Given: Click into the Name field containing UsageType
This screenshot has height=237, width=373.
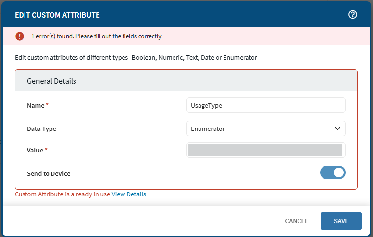Looking at the screenshot, I should (x=265, y=105).
